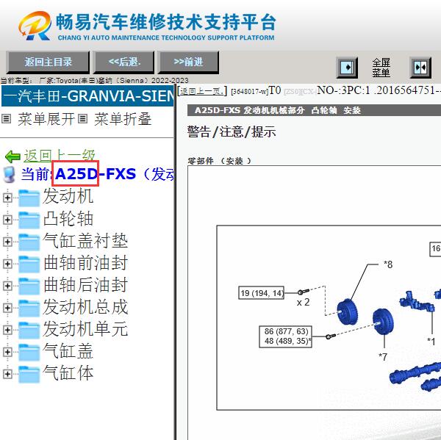Click the 当前车型 Toyota Sienna 2022-2023 text
This screenshot has height=440, width=441.
[x=95, y=81]
